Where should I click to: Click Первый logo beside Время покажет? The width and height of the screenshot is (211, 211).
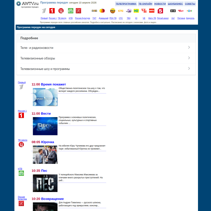(21, 87)
